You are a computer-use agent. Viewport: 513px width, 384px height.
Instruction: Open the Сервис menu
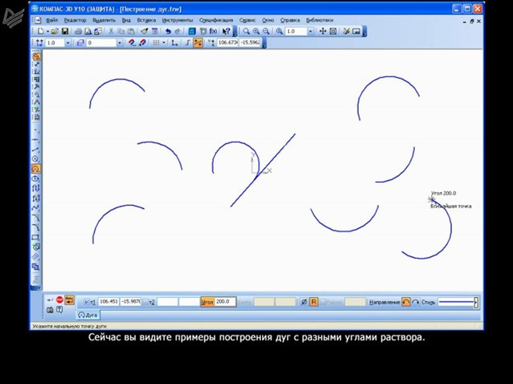(247, 20)
